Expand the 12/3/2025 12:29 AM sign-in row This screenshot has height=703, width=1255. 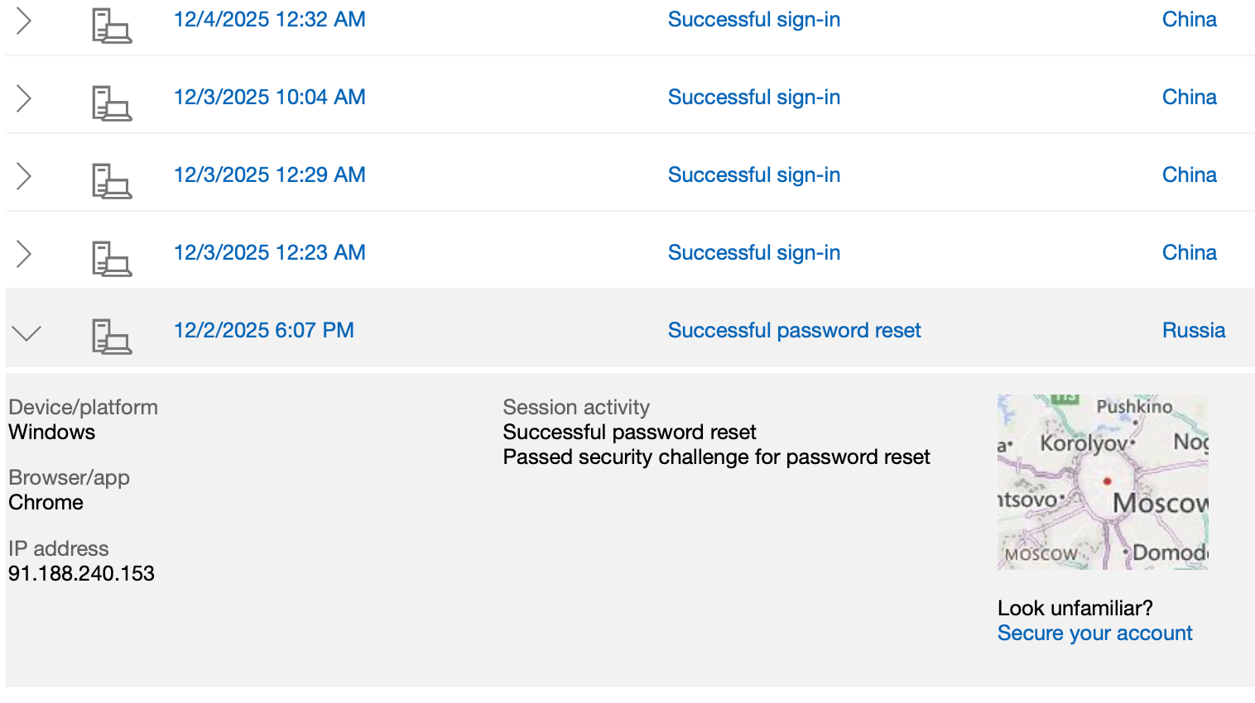[x=24, y=176]
